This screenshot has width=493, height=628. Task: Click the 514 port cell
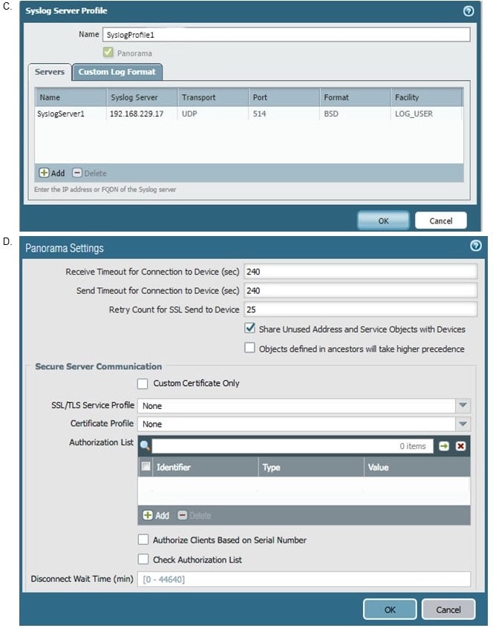[x=284, y=114]
